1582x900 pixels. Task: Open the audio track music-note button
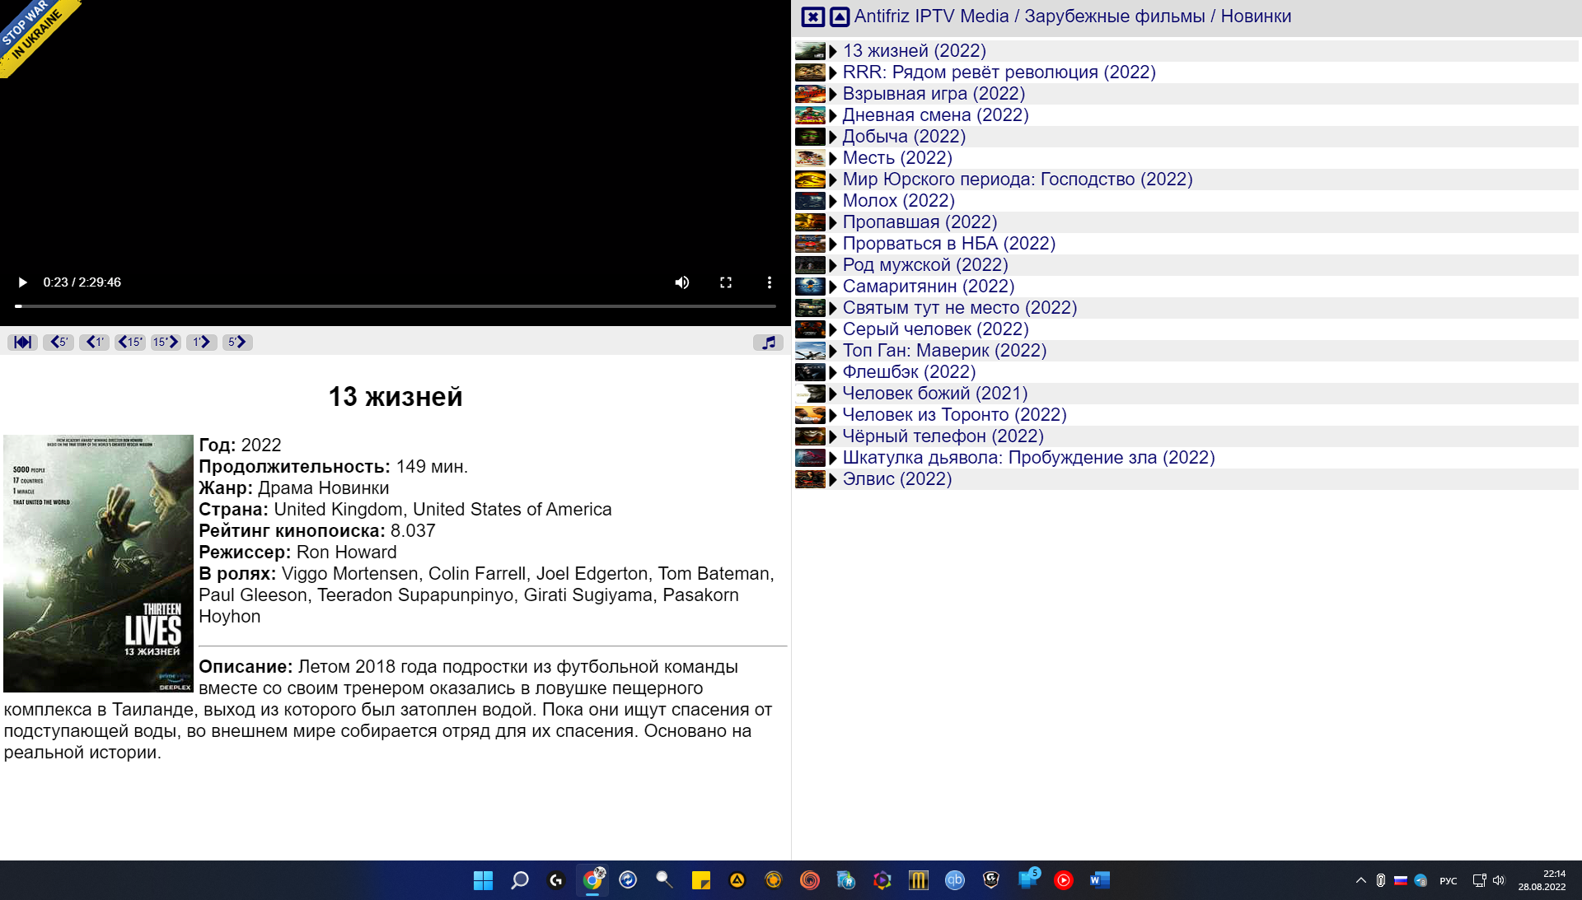(x=768, y=342)
